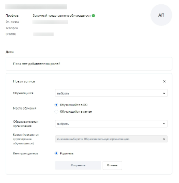Click the АП avatar circle

tap(161, 15)
